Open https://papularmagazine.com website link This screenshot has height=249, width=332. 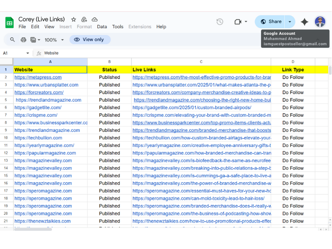(45, 153)
